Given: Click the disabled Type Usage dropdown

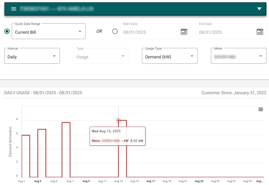Looking at the screenshot, I should tap(101, 56).
